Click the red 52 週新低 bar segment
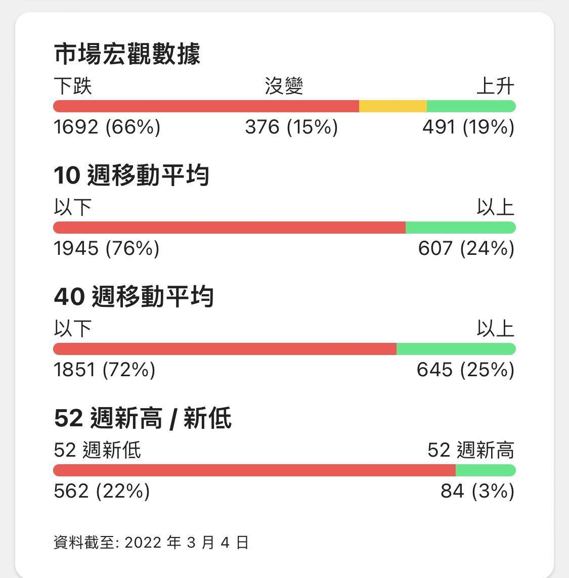The height and width of the screenshot is (578, 569). click(254, 470)
